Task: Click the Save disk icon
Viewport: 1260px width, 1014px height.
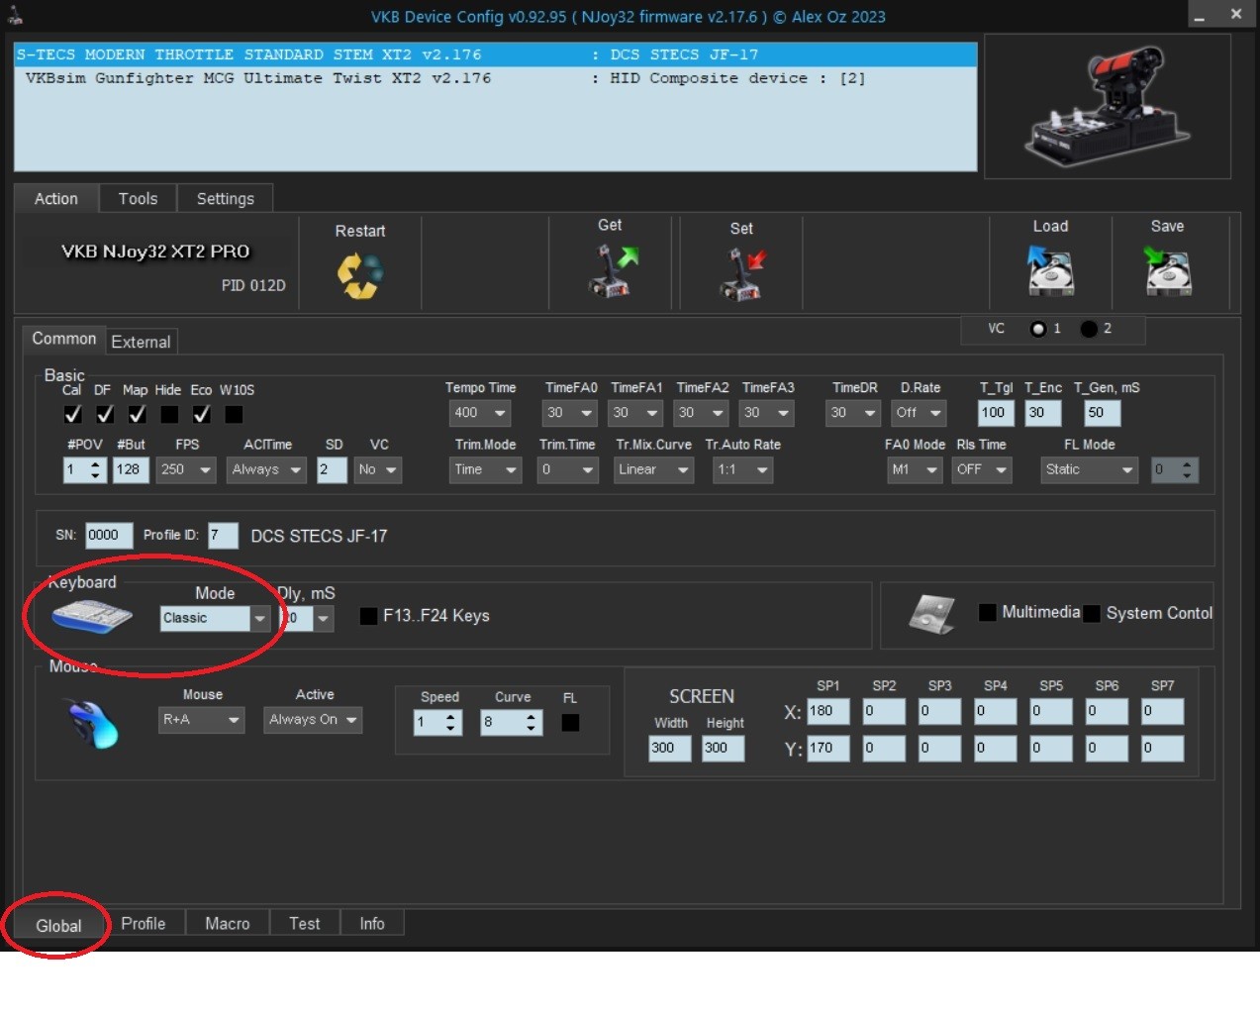Action: pos(1167,270)
